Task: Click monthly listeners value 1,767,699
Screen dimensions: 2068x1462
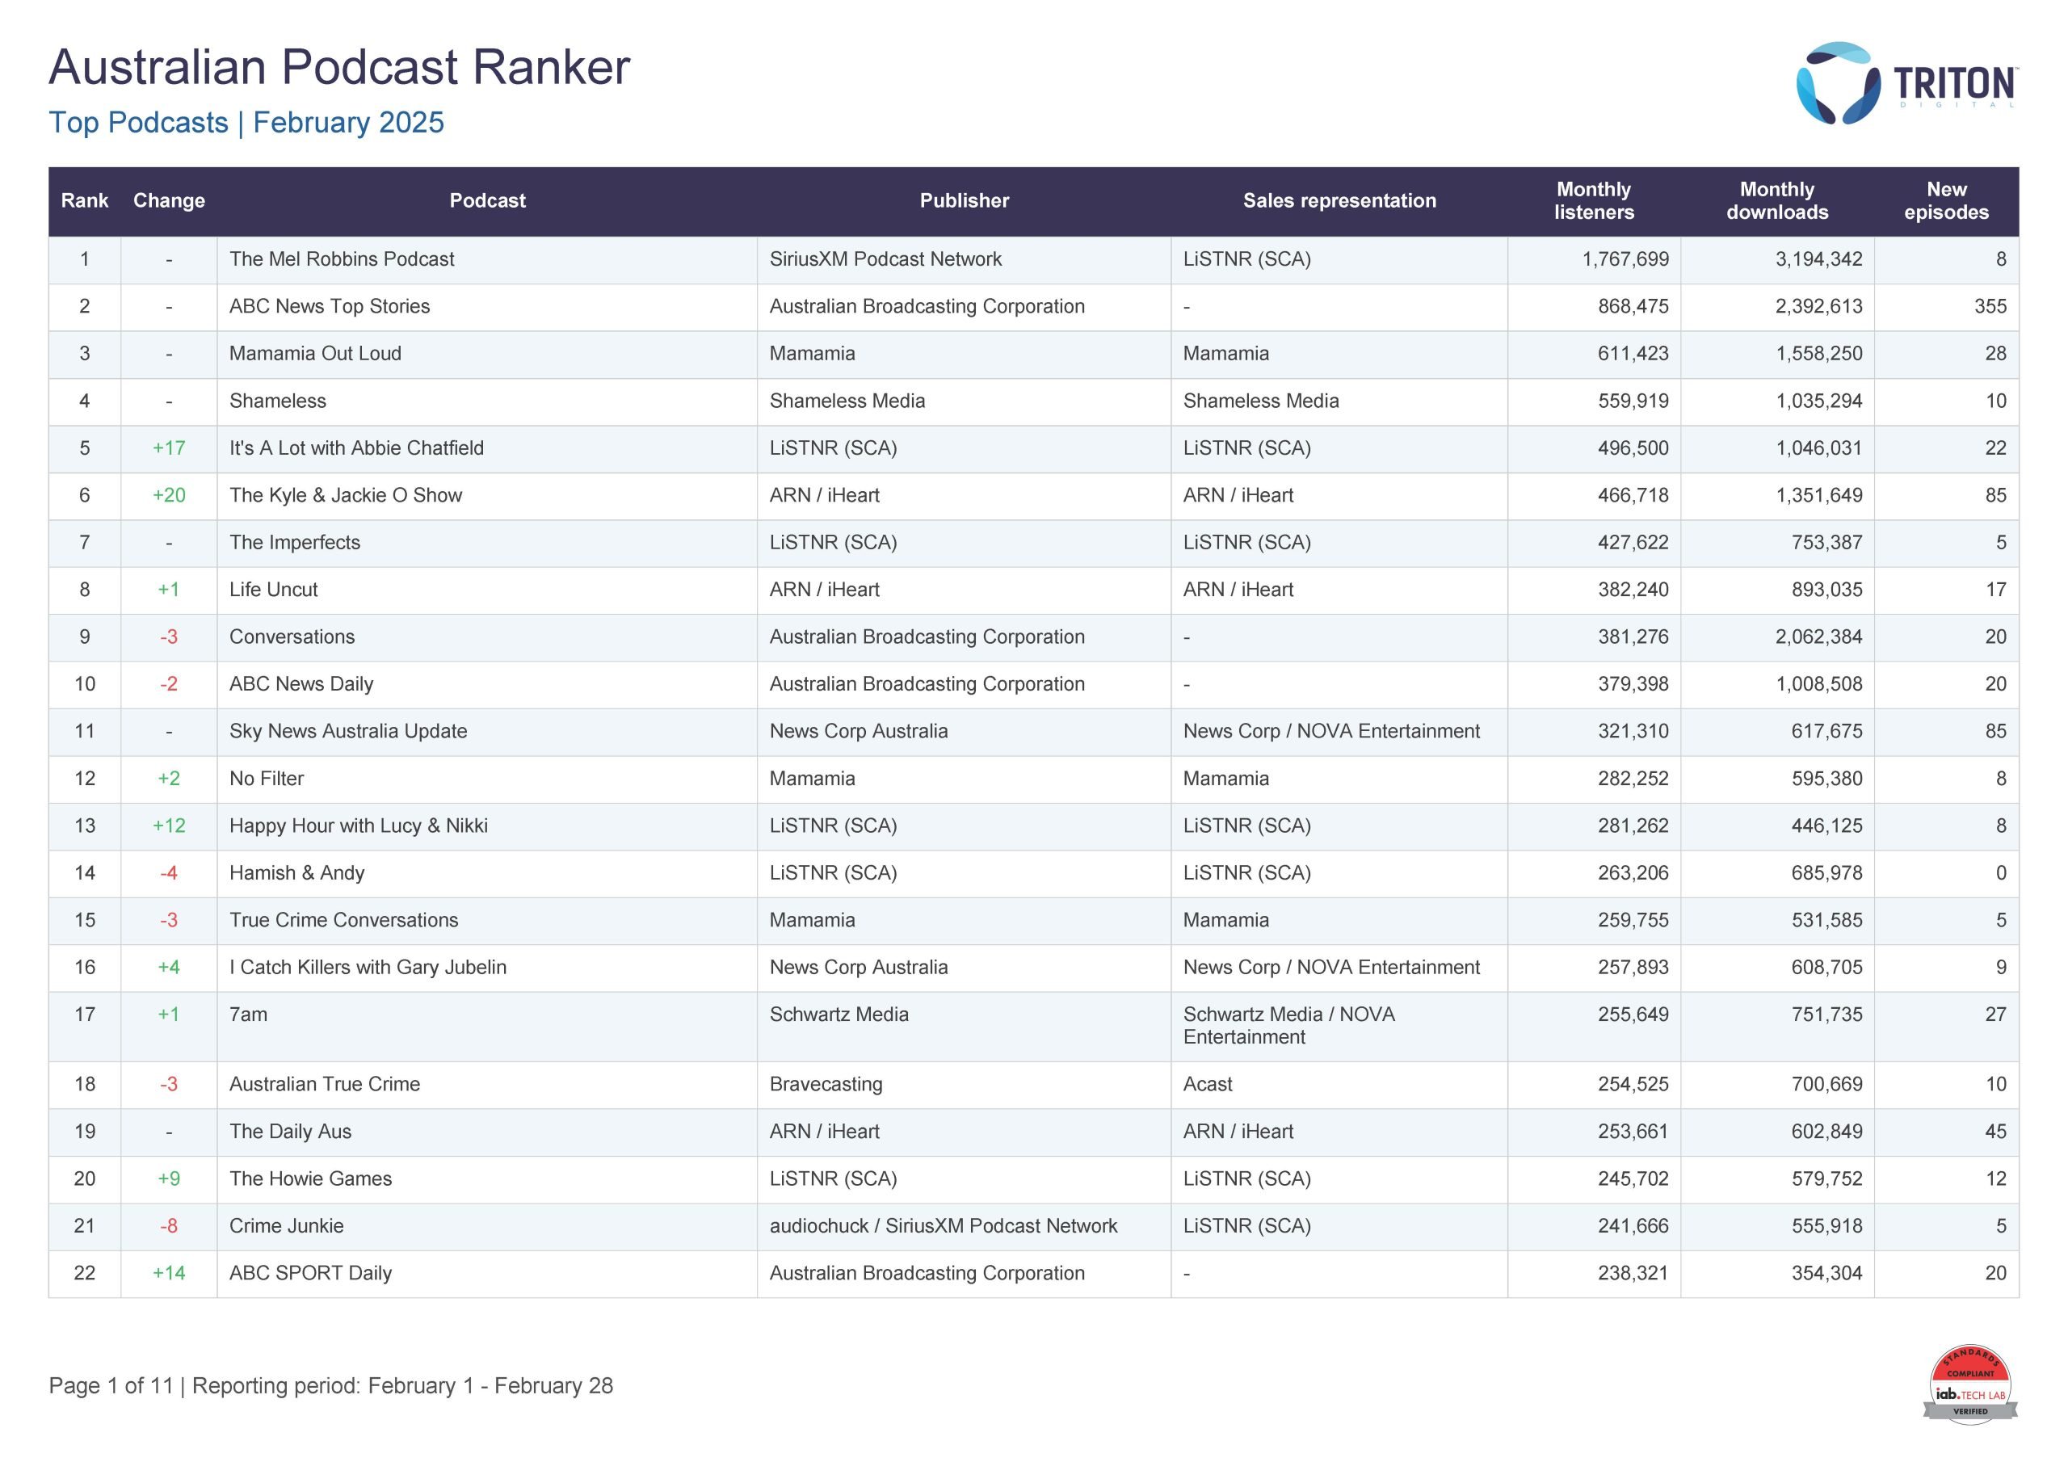Action: click(x=1625, y=259)
